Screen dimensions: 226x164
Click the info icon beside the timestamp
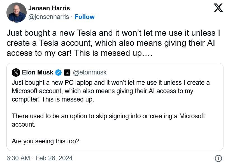[x=218, y=158]
